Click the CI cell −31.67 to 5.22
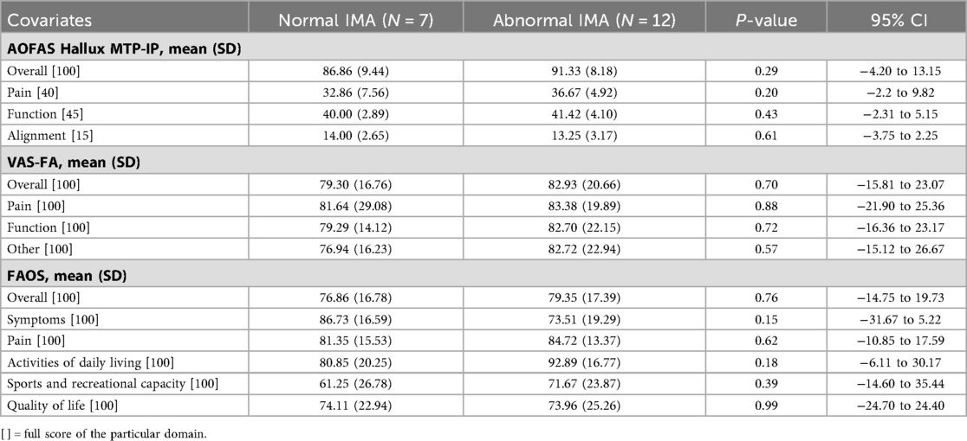This screenshot has height=441, width=967. 903,318
